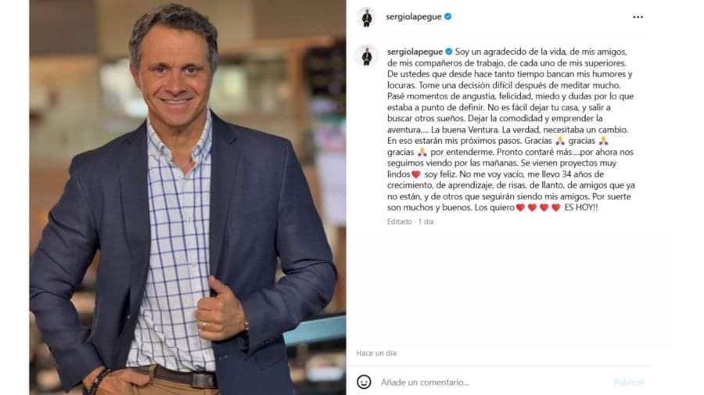Click the '1 día' caption timestamp
The width and height of the screenshot is (704, 395).
click(426, 221)
